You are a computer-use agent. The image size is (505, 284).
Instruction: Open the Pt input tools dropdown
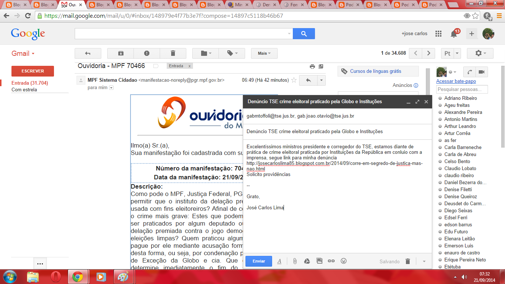457,53
